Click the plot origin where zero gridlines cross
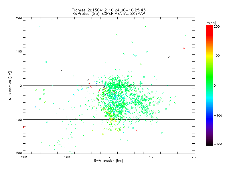The image size is (229, 171). 109,85
